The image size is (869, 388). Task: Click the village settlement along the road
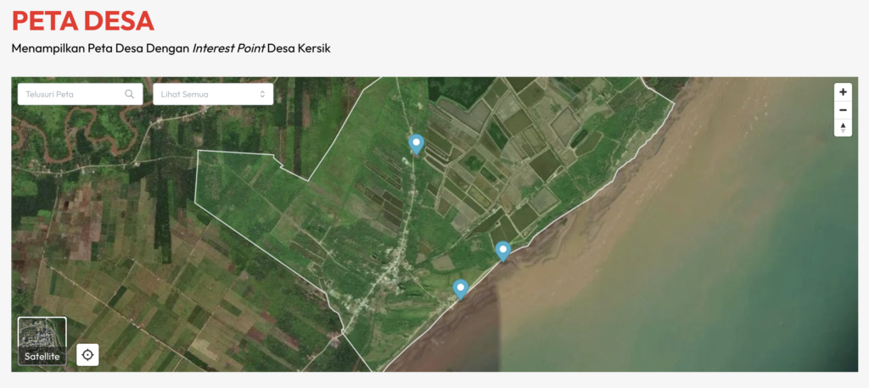(386, 275)
